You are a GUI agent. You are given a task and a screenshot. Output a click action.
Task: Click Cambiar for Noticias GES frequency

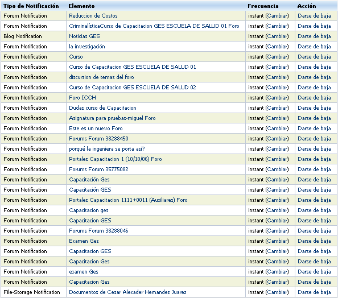point(277,36)
